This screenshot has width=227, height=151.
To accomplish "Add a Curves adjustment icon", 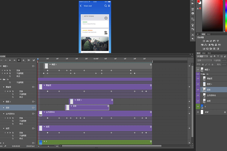I will (x=211, y=41).
